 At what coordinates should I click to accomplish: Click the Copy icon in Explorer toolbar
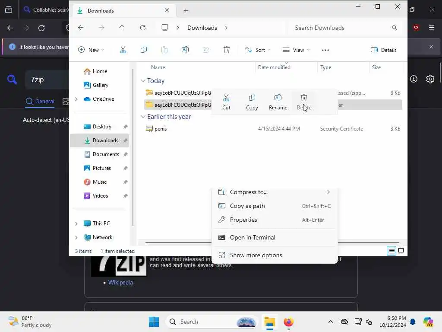pos(143,50)
